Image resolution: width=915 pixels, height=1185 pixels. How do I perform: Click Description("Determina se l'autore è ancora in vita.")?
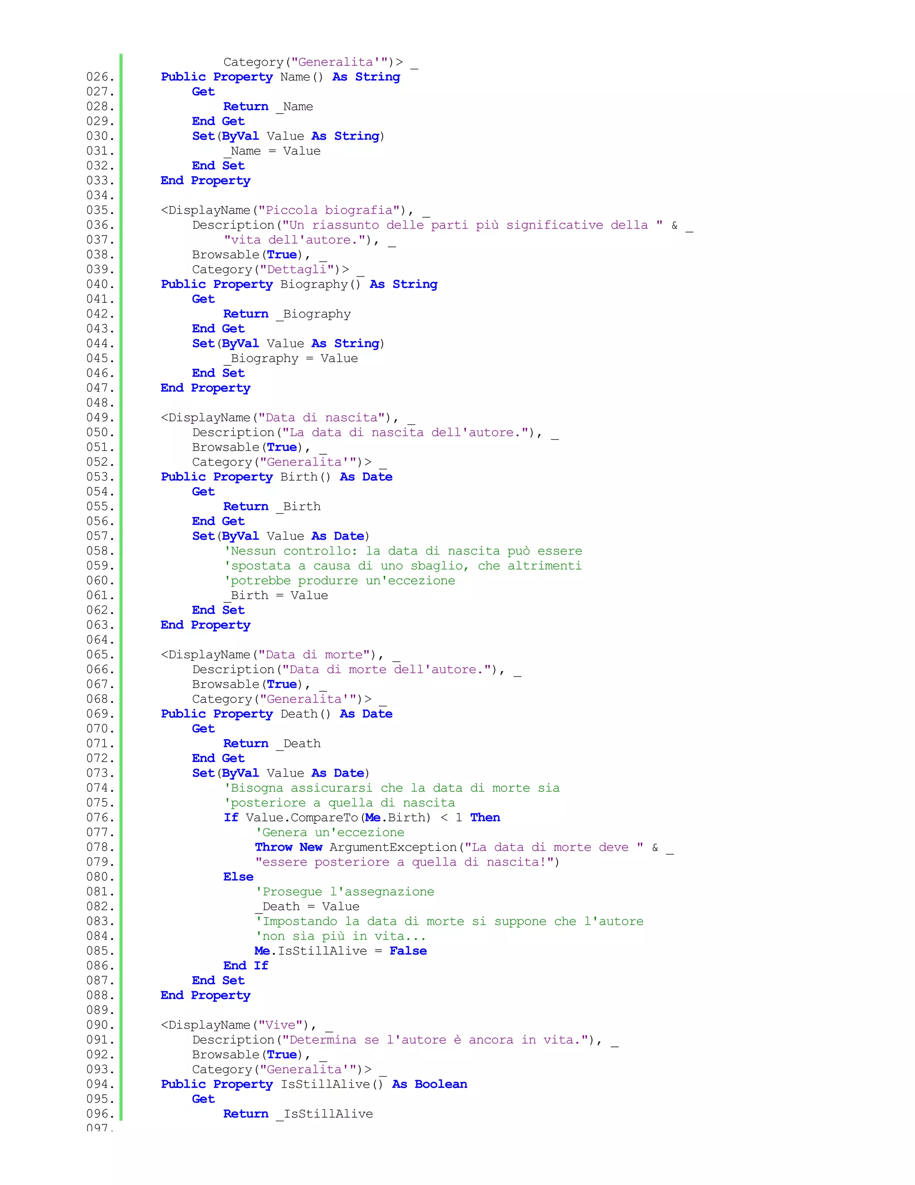click(406, 1040)
